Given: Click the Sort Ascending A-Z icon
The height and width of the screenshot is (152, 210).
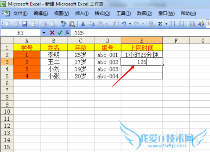Looking at the screenshot, I should (x=173, y=24).
